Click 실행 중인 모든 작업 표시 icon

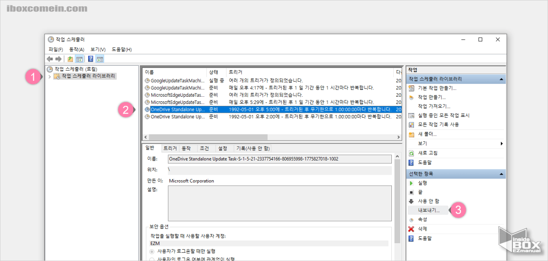click(411, 115)
